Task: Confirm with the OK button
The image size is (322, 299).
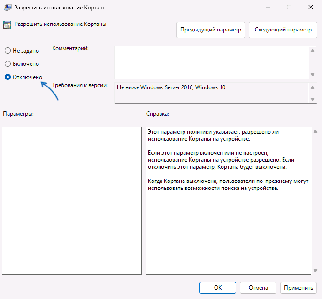Action: pos(217,288)
